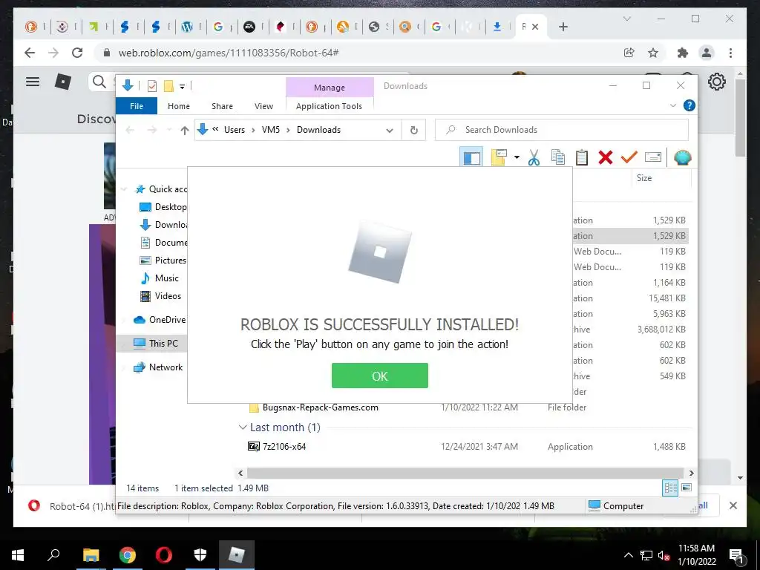The image size is (760, 570).
Task: Open the Customize Quick Access Toolbar dropdown
Action: (x=183, y=87)
